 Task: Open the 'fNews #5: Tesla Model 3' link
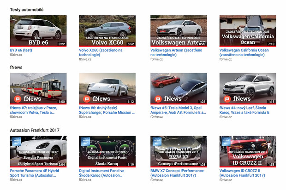(x=178, y=110)
